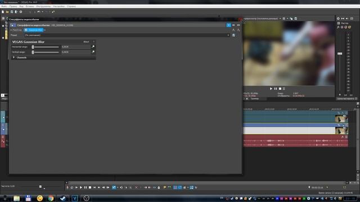Open the overlays dropdown arrow in preview toolbar
Viewport: 360px width, 202px height.
[287, 19]
